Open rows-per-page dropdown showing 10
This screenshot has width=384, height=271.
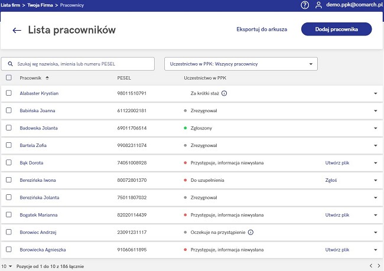click(x=6, y=266)
